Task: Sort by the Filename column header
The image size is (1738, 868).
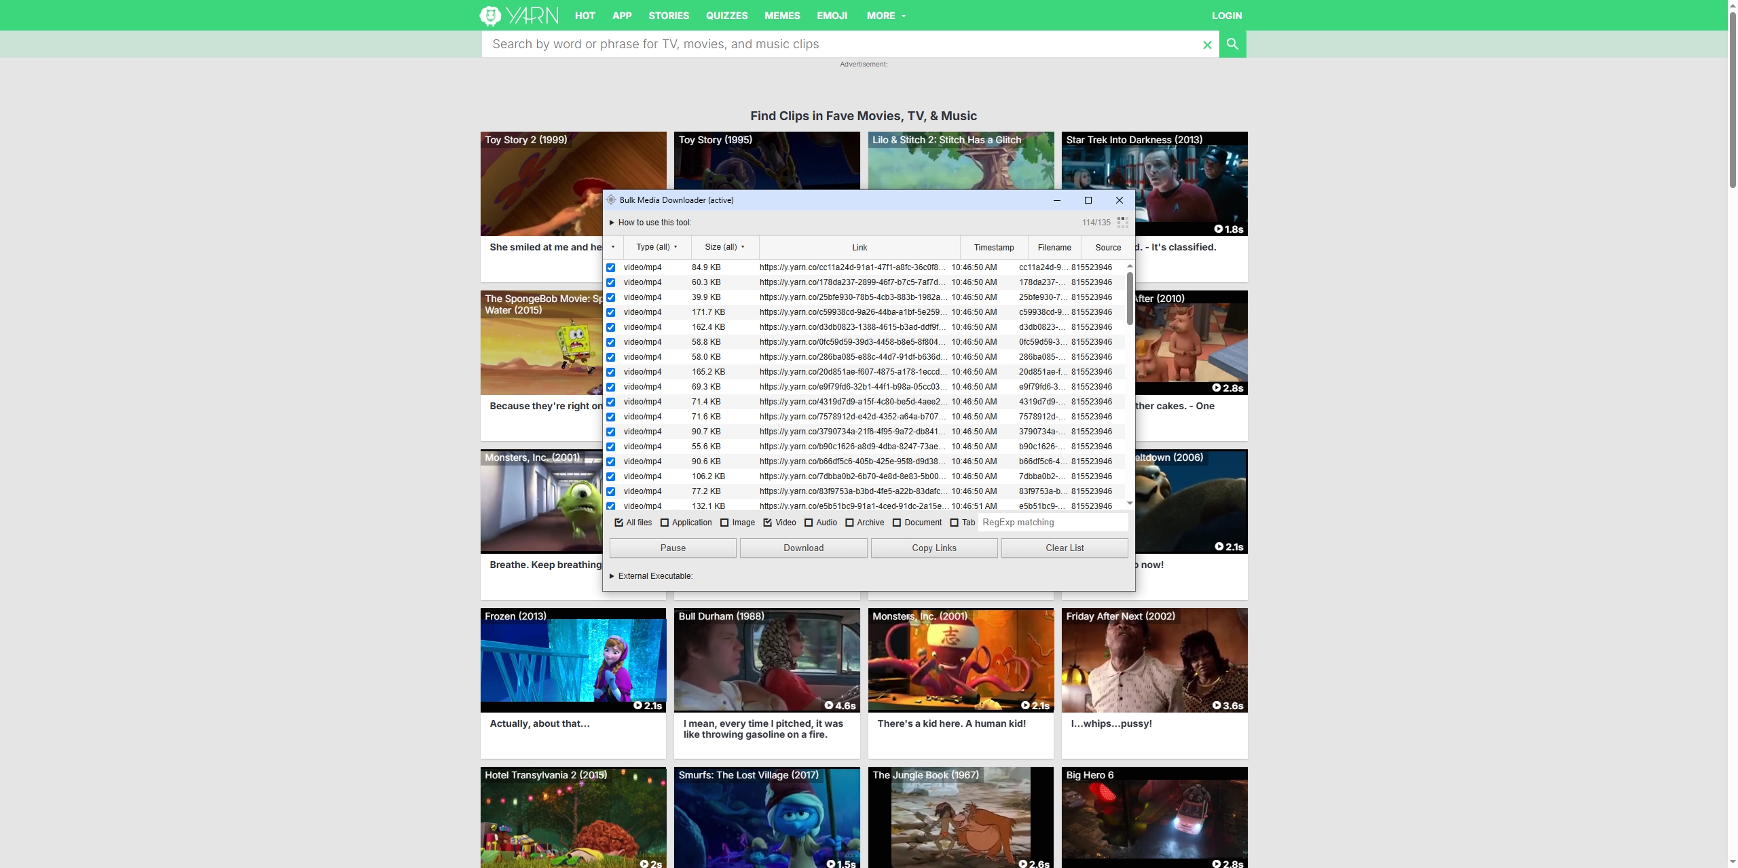Action: tap(1054, 248)
